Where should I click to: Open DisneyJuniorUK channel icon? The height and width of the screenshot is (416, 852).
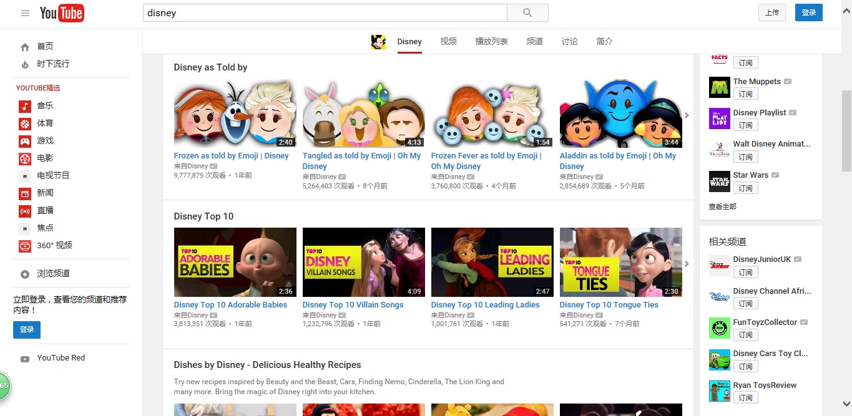click(720, 266)
